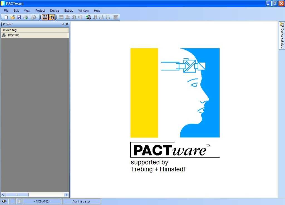
Task: Create a new project with the blank page icon
Action: [6, 17]
